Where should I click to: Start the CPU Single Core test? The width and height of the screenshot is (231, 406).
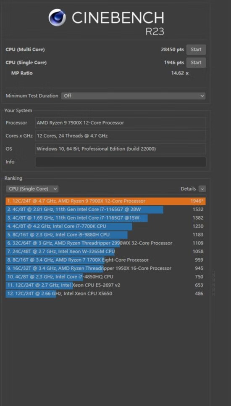pos(196,62)
